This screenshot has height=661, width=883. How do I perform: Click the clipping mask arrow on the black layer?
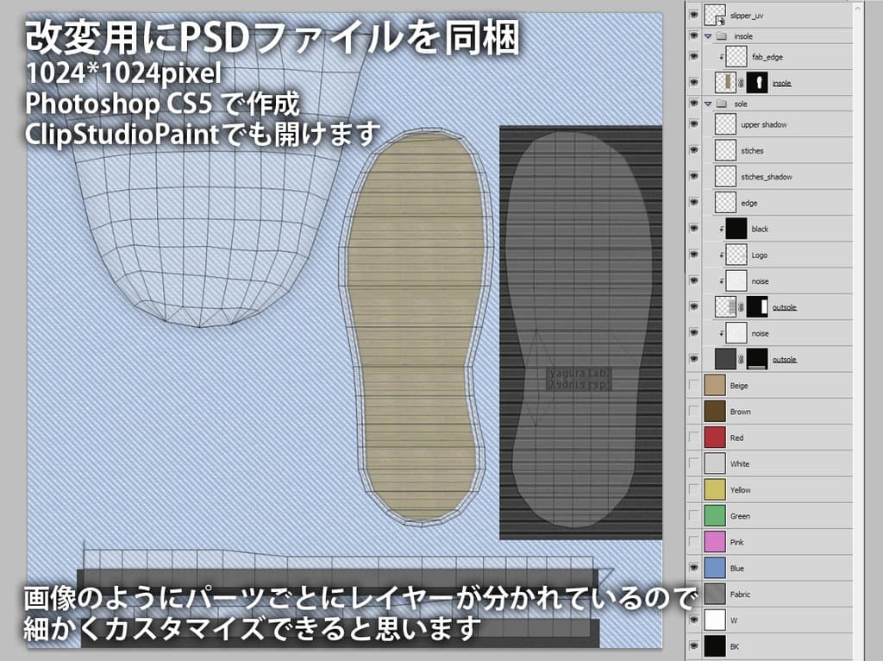point(722,229)
